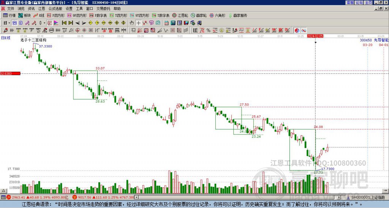Image resolution: width=389 pixels, height=208 pixels.
Task: Click the Shenzhen index 9017.56 status
Action: coord(103,198)
